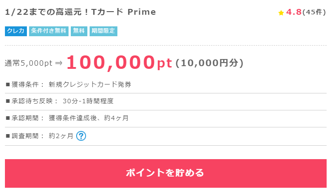Open the 4.8 rating score
The width and height of the screenshot is (332, 194).
(293, 12)
